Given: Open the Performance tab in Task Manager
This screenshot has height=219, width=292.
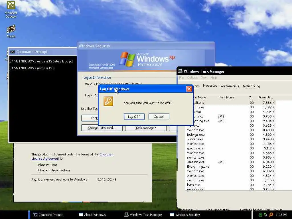Looking at the screenshot, I should [230, 86].
